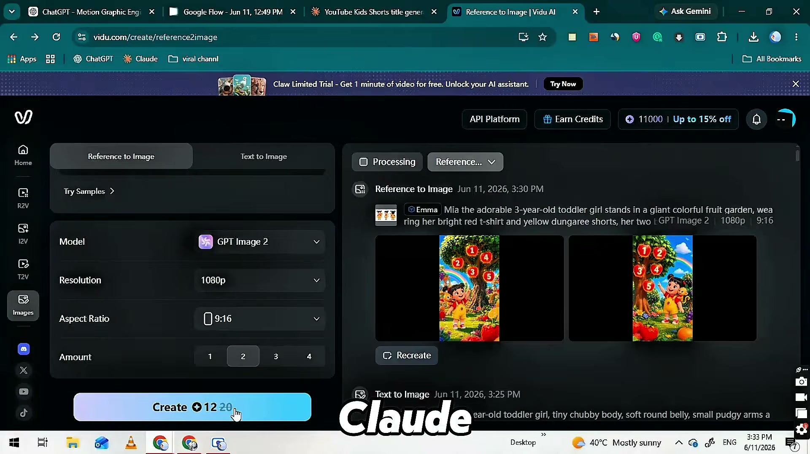The height and width of the screenshot is (454, 810).
Task: Open the Claude bookmark
Action: pos(140,59)
